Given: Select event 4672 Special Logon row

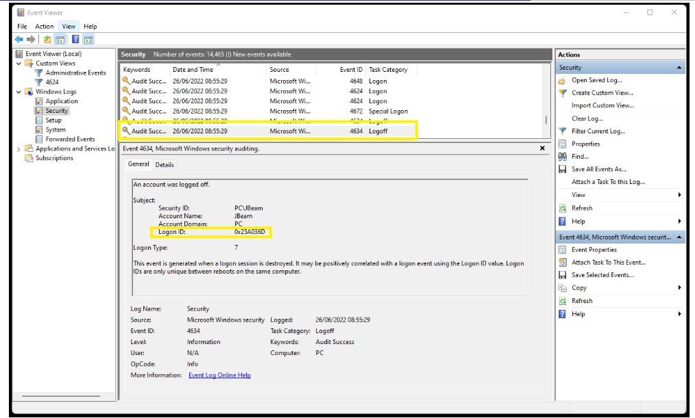Looking at the screenshot, I should tap(269, 112).
